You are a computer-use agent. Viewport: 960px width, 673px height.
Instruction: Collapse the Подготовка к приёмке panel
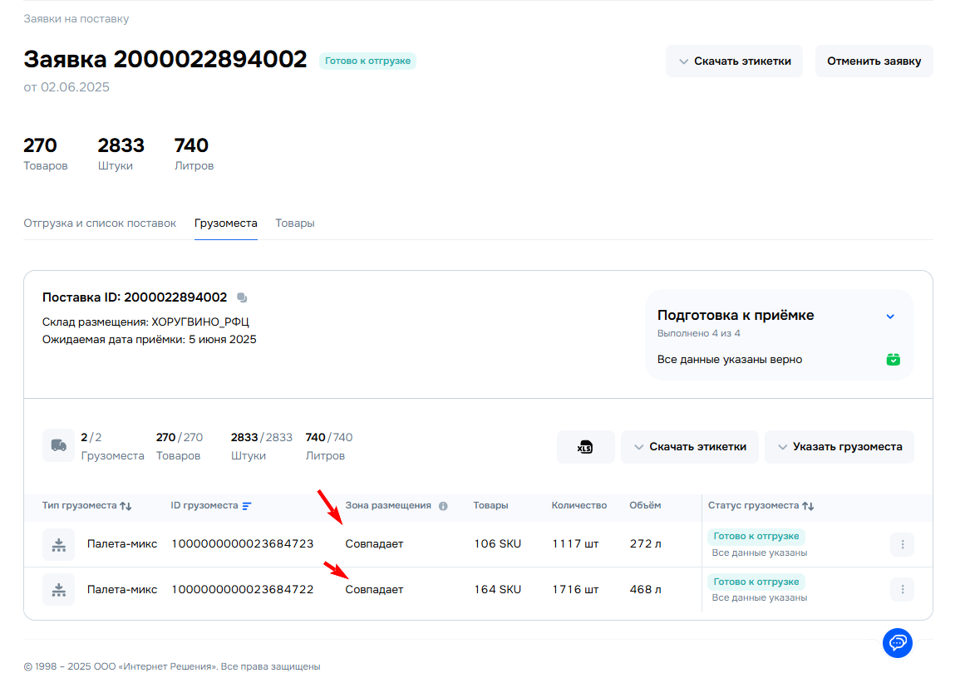click(x=890, y=317)
